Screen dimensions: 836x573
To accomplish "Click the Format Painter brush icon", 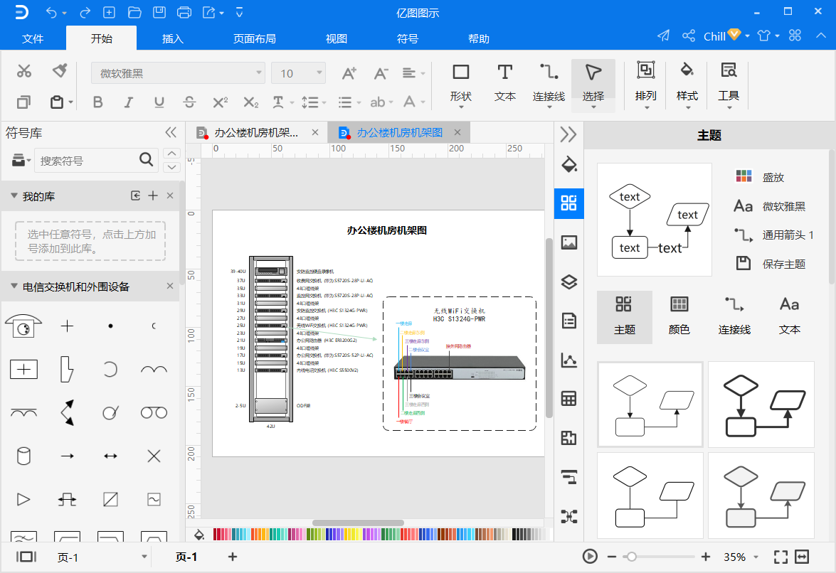I will coord(60,70).
